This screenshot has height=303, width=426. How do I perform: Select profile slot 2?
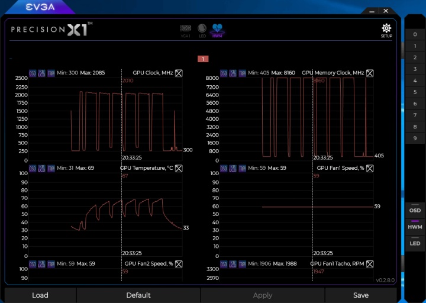pyautogui.click(x=415, y=57)
